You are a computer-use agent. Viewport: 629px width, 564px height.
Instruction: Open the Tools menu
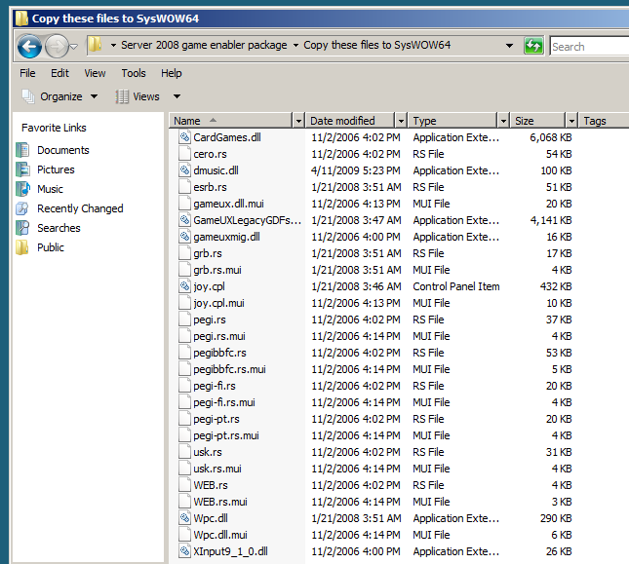click(134, 73)
